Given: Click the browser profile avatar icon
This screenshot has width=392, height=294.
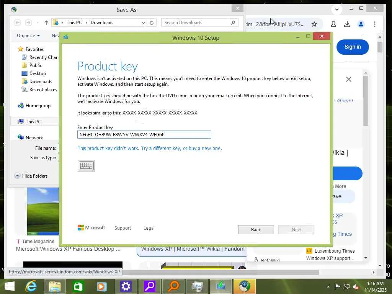Looking at the screenshot, I should pyautogui.click(x=361, y=24).
